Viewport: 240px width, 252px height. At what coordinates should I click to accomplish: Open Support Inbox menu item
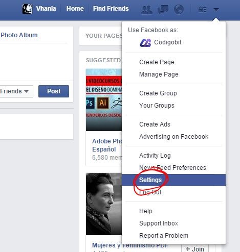(159, 223)
